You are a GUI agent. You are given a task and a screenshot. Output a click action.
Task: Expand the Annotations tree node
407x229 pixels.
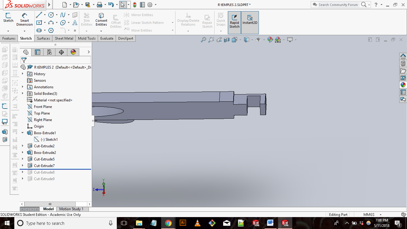click(x=23, y=87)
